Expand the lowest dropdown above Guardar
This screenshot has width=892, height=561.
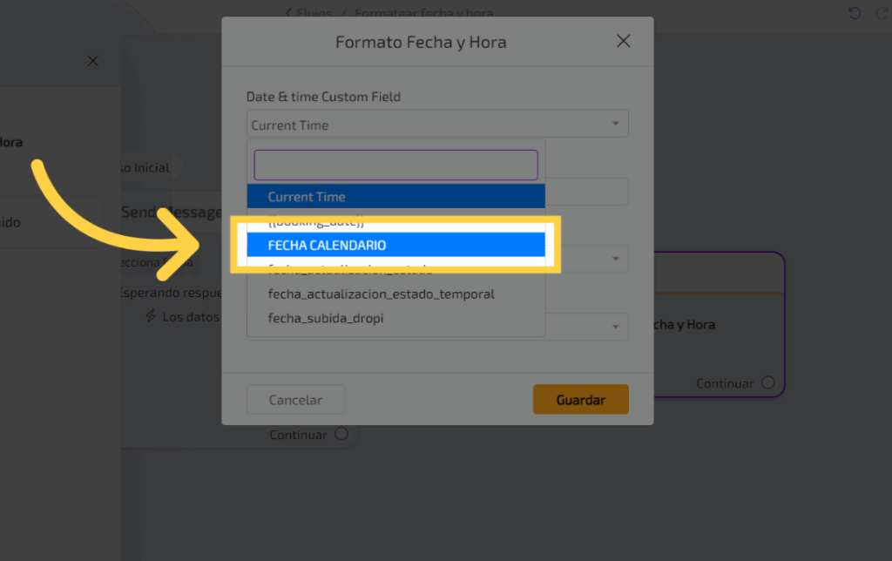(x=617, y=327)
